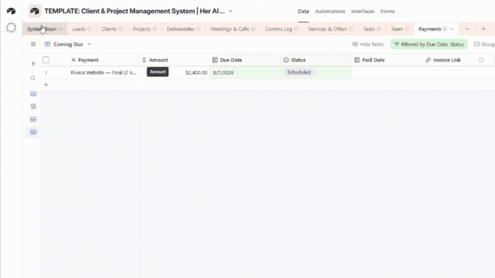Image resolution: width=495 pixels, height=278 pixels.
Task: Click the info icon on Services & Offers tab
Action: click(x=351, y=29)
